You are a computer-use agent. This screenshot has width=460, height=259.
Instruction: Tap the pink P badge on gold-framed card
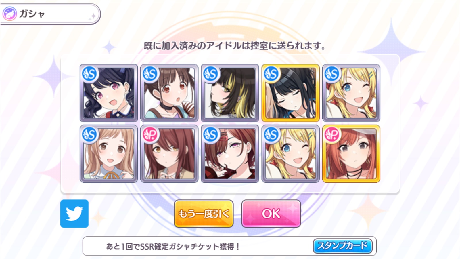coord(331,135)
